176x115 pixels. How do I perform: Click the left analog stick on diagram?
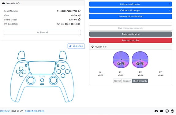31,80
